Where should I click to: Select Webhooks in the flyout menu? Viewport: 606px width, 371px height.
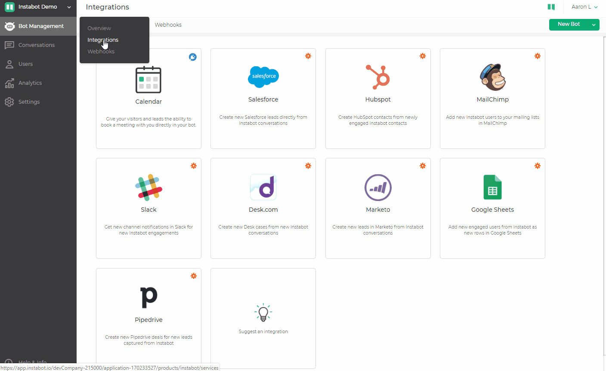(x=101, y=52)
